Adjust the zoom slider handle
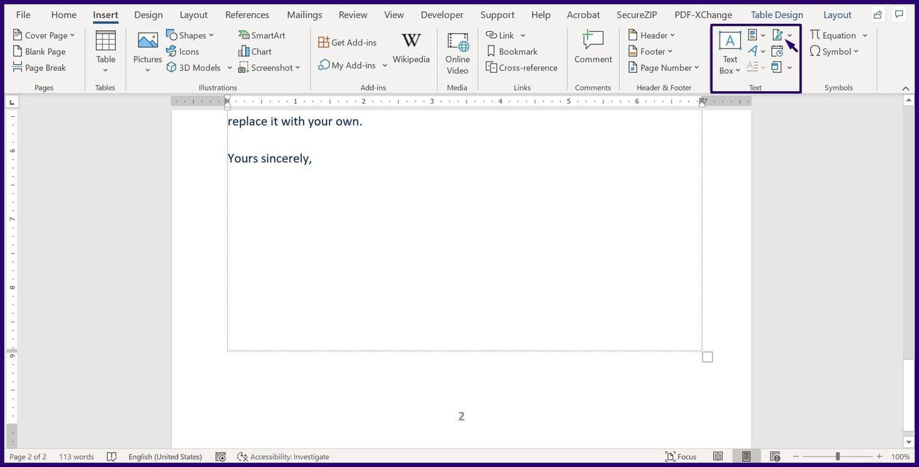The image size is (919, 467). (837, 456)
